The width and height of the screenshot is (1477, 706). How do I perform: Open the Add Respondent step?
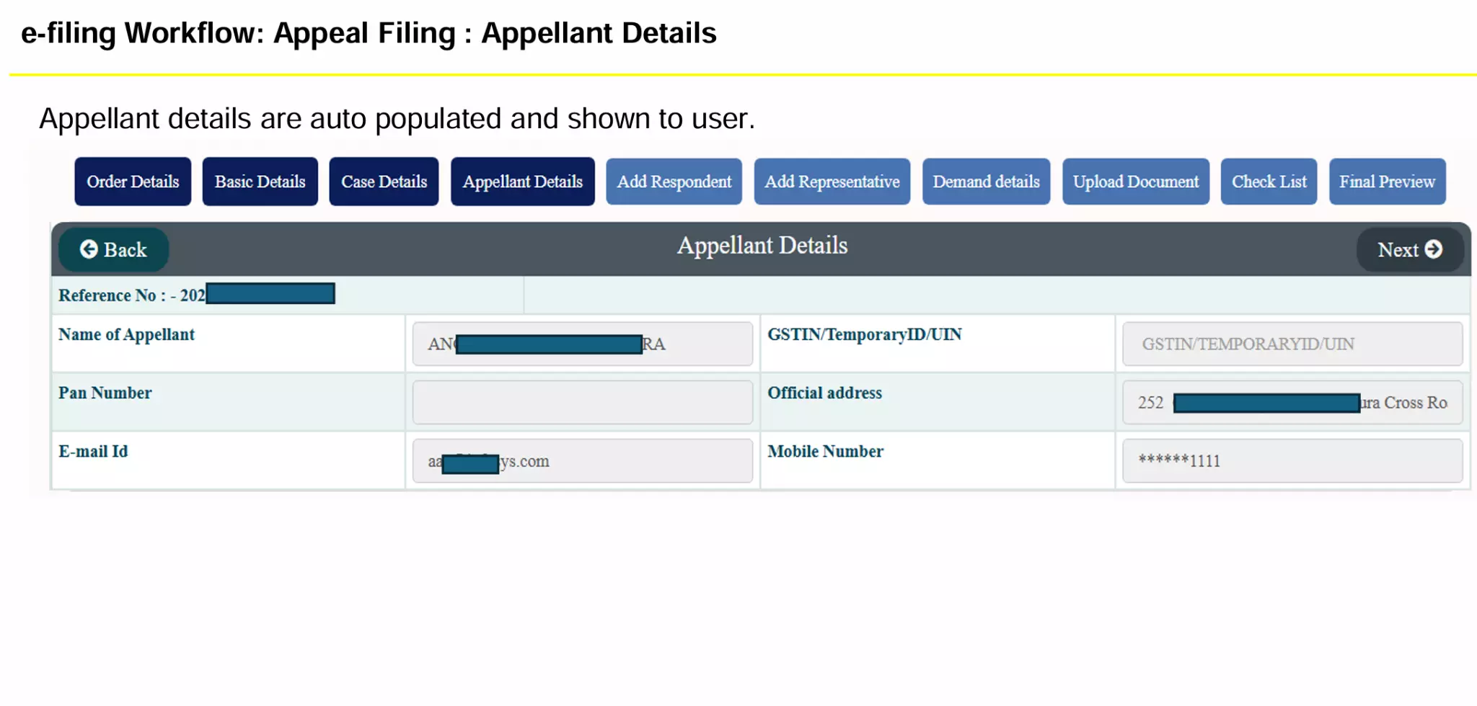[674, 182]
